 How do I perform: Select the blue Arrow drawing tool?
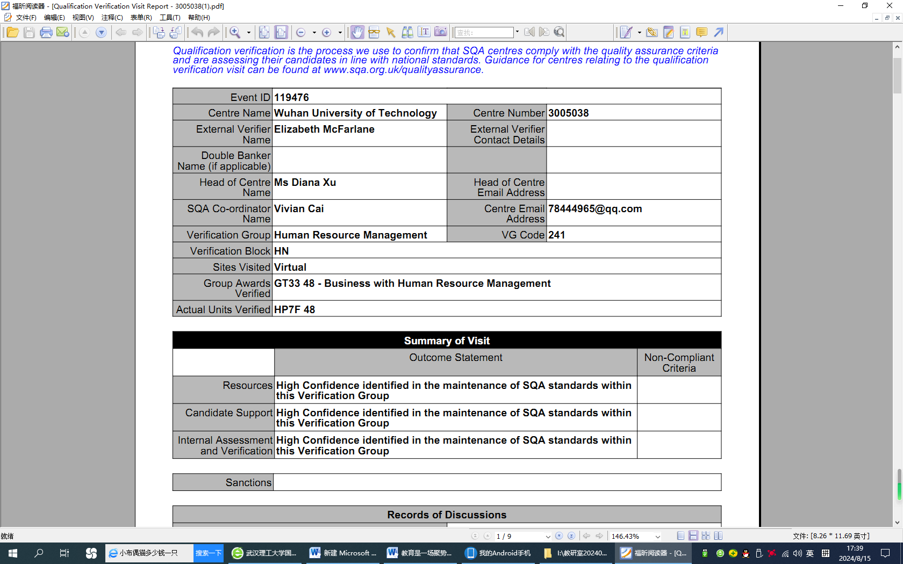pyautogui.click(x=719, y=33)
